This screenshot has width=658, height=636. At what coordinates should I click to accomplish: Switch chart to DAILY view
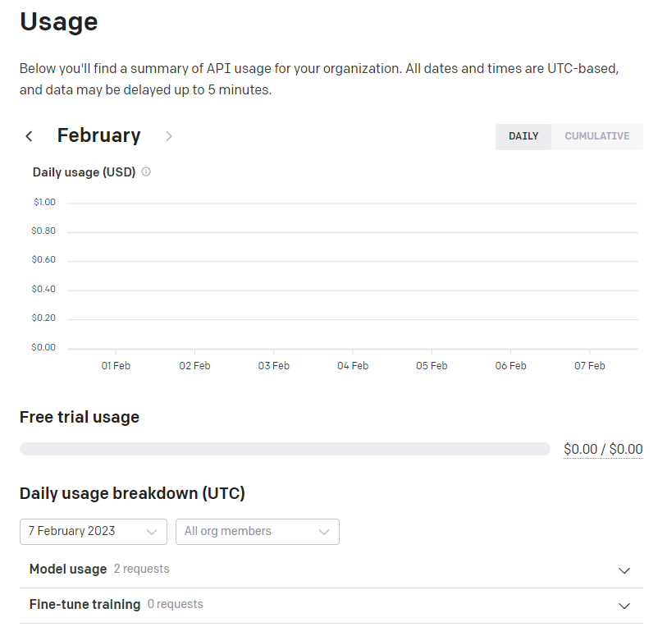523,136
